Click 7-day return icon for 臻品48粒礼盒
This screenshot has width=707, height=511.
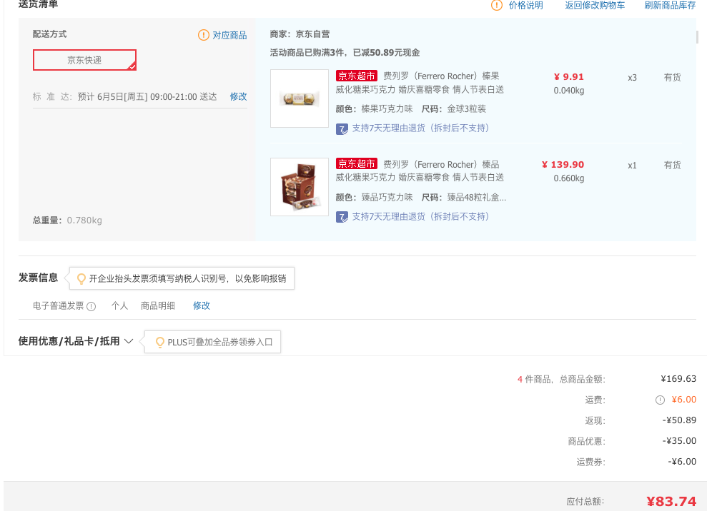(342, 218)
